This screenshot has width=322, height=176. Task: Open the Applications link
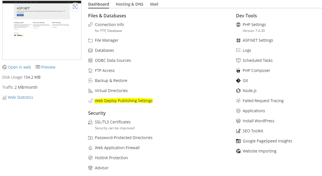[254, 111]
